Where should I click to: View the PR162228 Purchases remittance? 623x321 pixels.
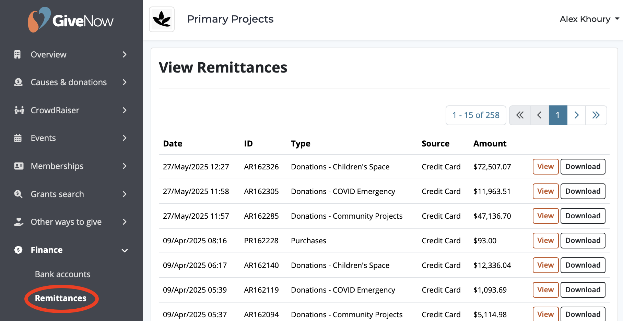545,241
